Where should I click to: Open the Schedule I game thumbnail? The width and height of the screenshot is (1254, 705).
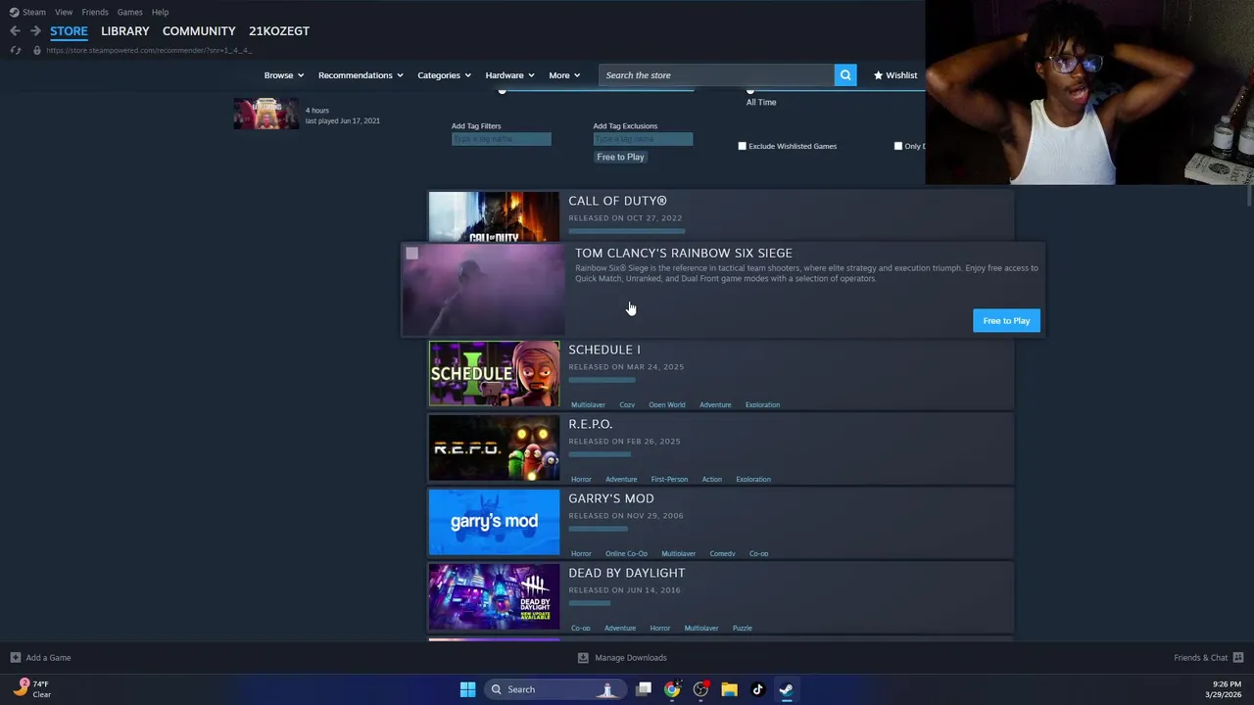(x=494, y=373)
